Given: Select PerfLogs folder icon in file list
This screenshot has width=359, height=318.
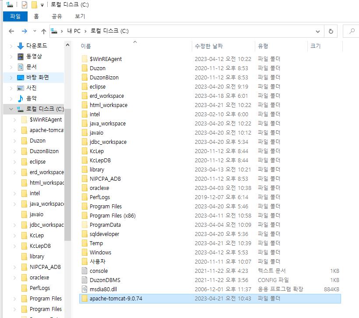Looking at the screenshot, I should click(x=84, y=197).
